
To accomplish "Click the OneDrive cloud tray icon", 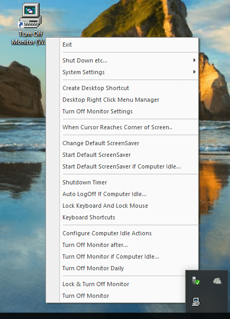I will (x=217, y=281).
